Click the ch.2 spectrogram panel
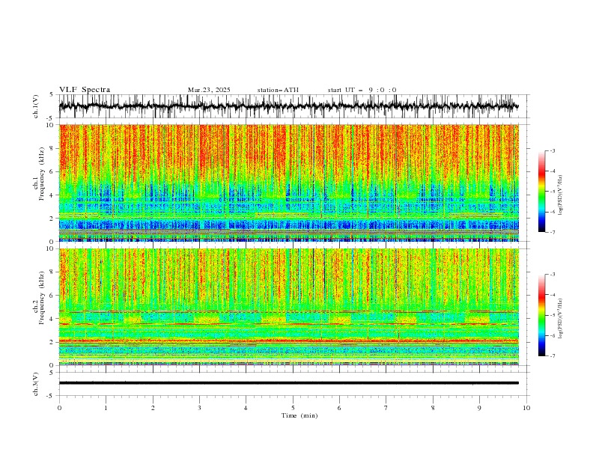The height and width of the screenshot is (458, 593). pyautogui.click(x=289, y=307)
